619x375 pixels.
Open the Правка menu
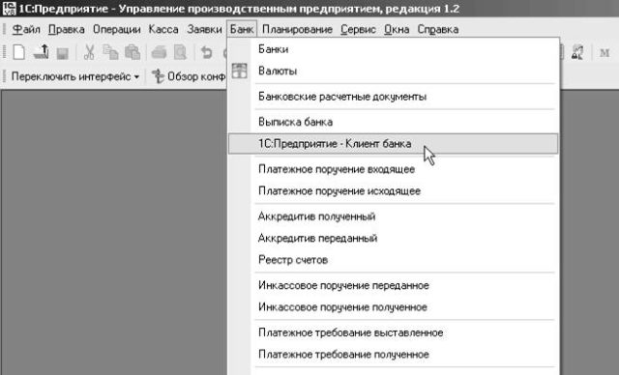coord(67,30)
